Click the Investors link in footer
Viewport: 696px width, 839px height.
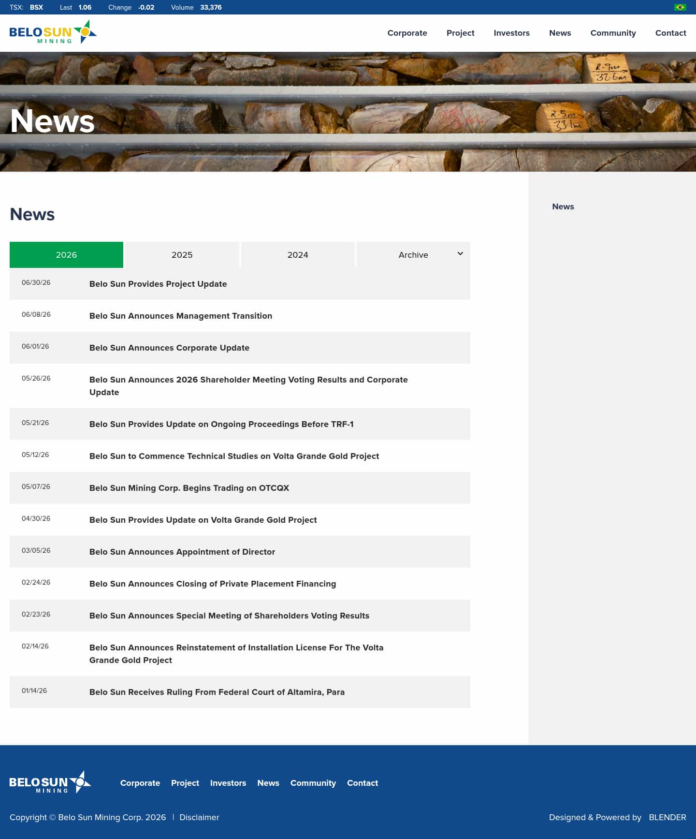pos(228,783)
